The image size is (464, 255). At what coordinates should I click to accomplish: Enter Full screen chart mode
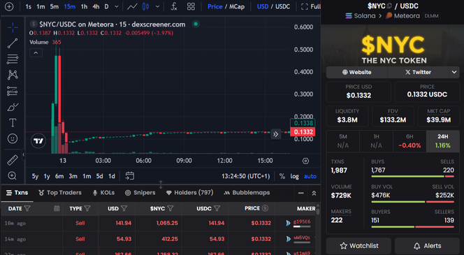coord(311,6)
